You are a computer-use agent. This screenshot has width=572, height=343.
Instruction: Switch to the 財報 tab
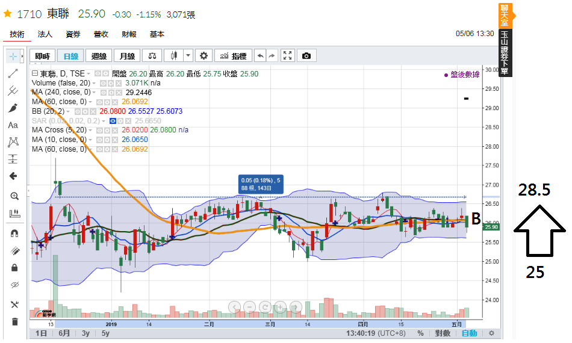click(x=129, y=34)
